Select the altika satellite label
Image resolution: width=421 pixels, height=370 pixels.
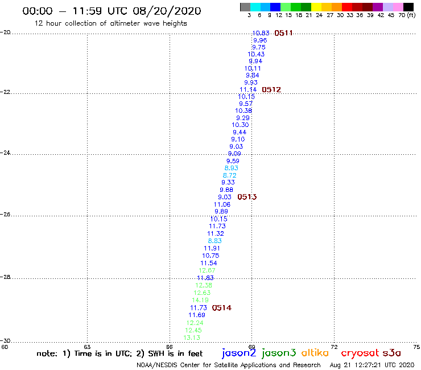pos(315,352)
